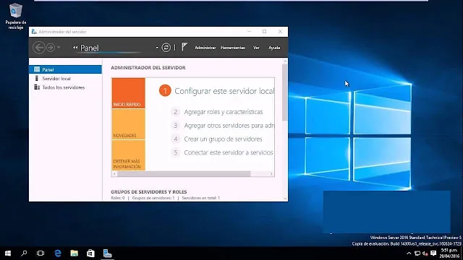Select Panel in the sidebar
Screen dimensions: 463x260
click(x=65, y=69)
